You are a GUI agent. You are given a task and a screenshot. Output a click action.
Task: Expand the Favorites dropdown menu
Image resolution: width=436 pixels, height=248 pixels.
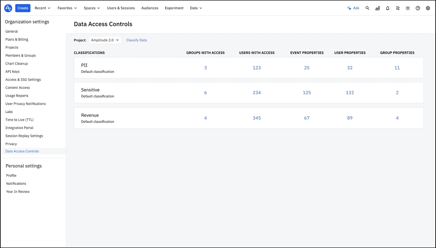(x=67, y=8)
